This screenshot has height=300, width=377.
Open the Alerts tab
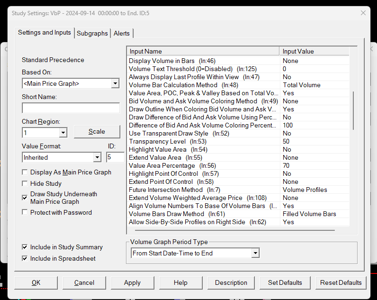click(122, 33)
